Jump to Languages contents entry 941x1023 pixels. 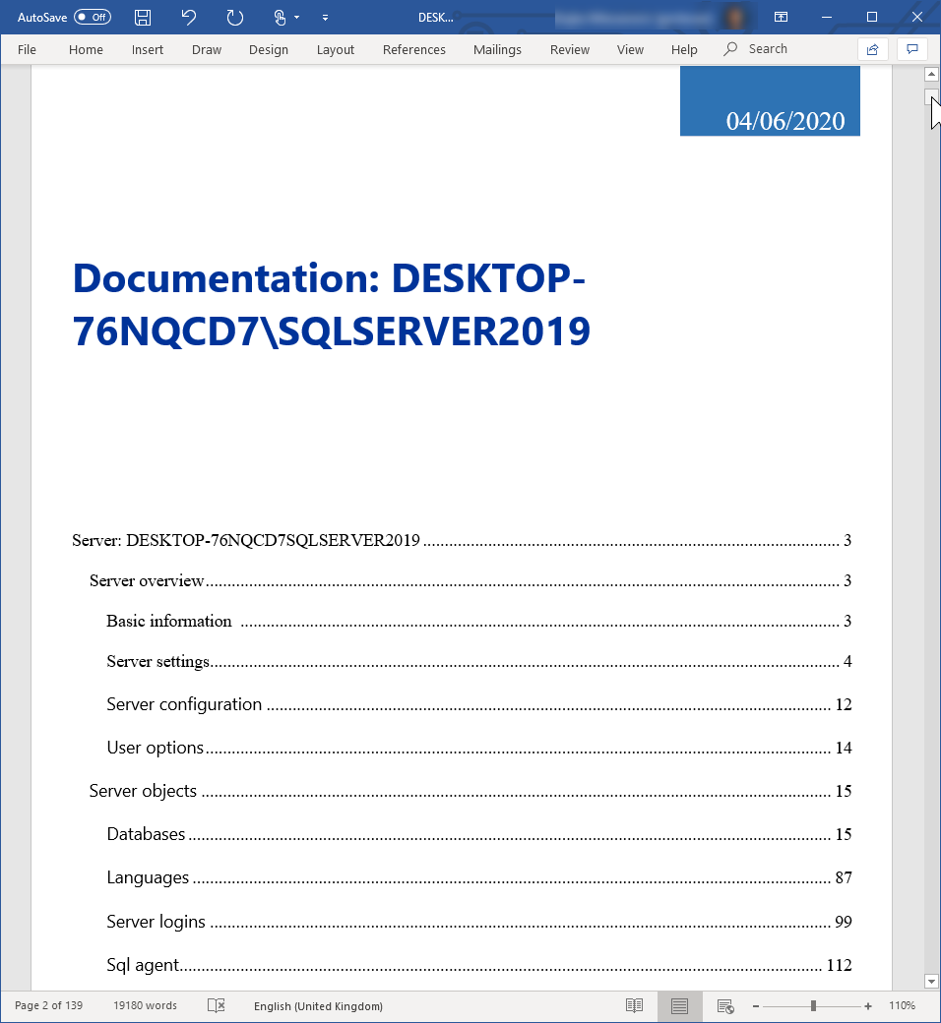[479, 878]
